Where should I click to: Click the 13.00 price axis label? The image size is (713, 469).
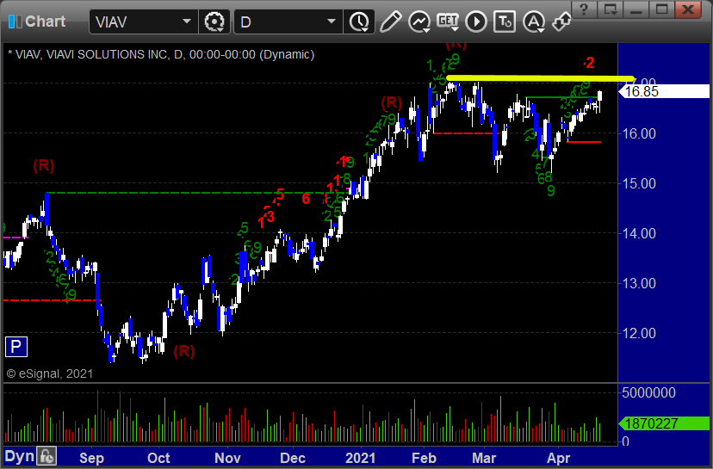639,284
